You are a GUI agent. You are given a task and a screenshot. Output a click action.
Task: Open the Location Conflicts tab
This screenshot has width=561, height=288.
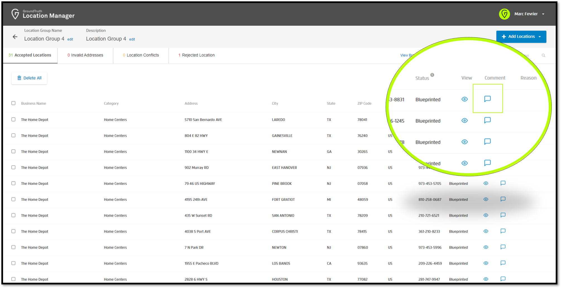click(141, 55)
